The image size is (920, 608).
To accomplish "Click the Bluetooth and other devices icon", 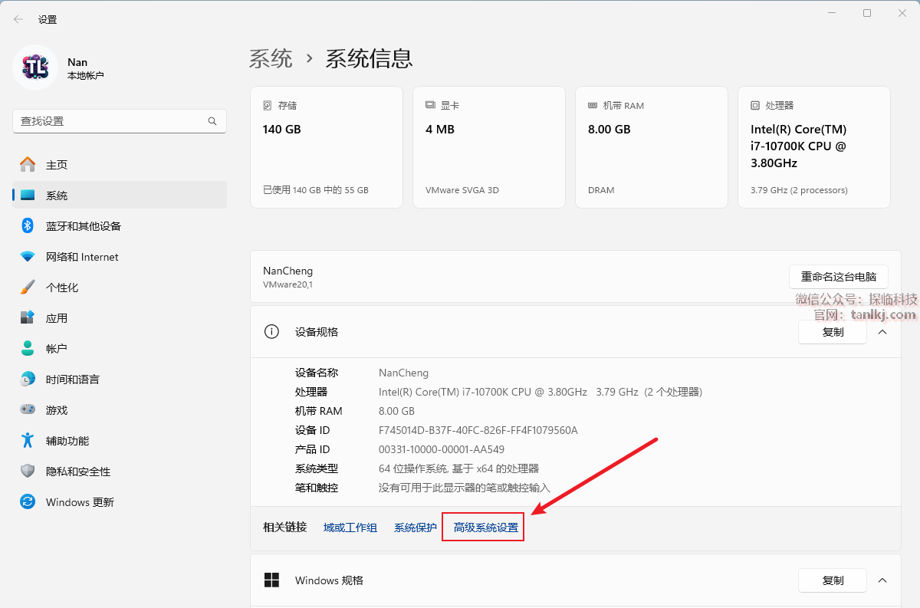I will coord(28,226).
